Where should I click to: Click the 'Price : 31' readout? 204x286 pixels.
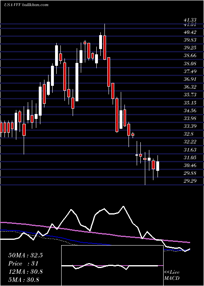(x=23, y=264)
